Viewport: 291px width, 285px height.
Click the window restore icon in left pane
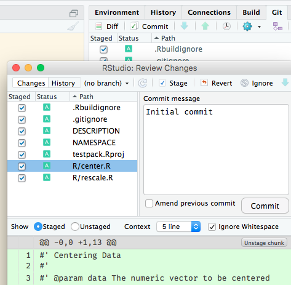tap(74, 14)
